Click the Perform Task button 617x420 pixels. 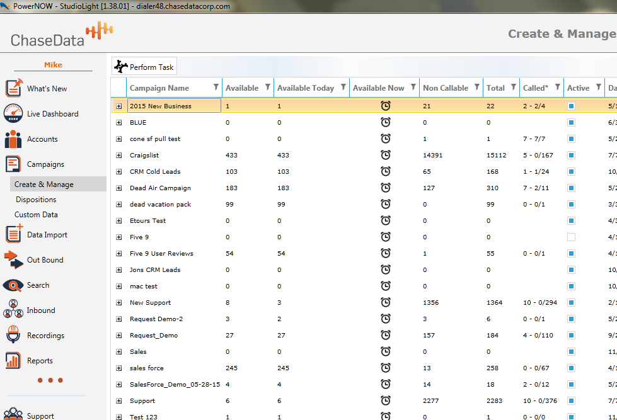(144, 67)
